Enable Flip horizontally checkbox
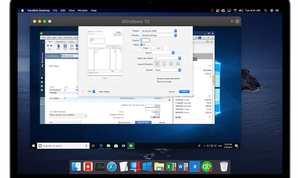This screenshot has width=298, height=178. click(x=156, y=82)
